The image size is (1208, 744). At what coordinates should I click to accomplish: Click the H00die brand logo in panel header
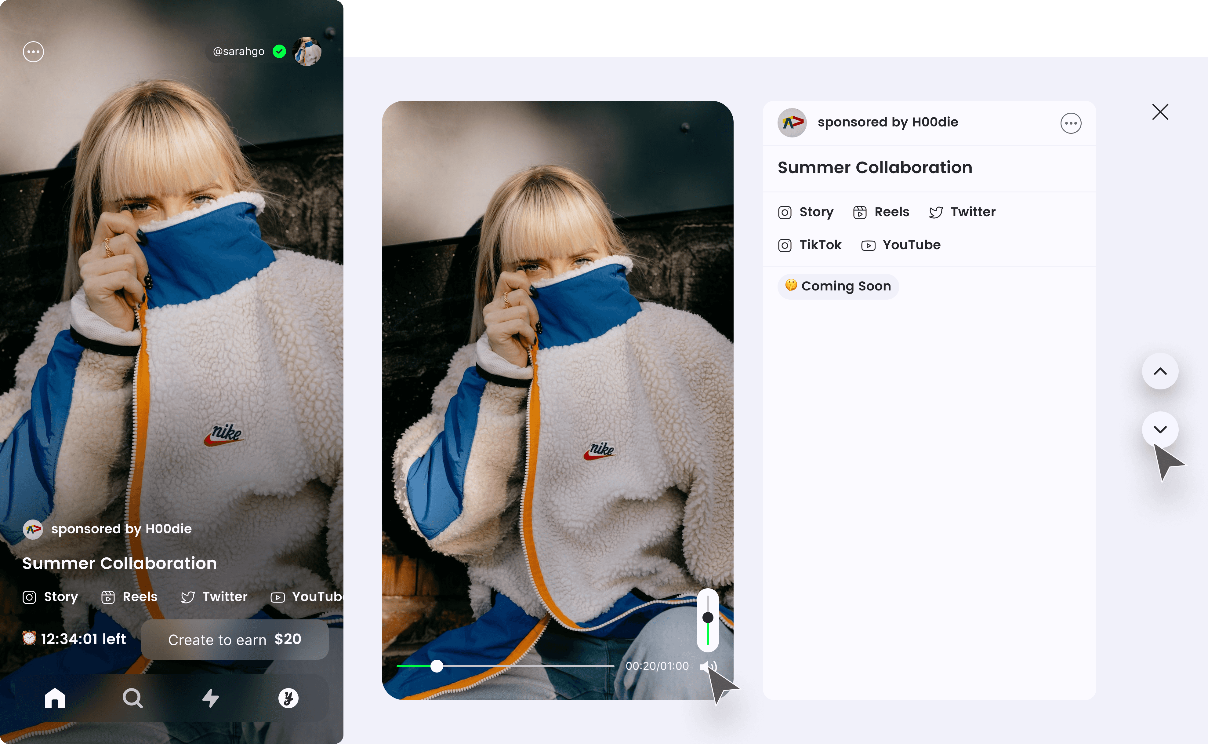tap(792, 122)
